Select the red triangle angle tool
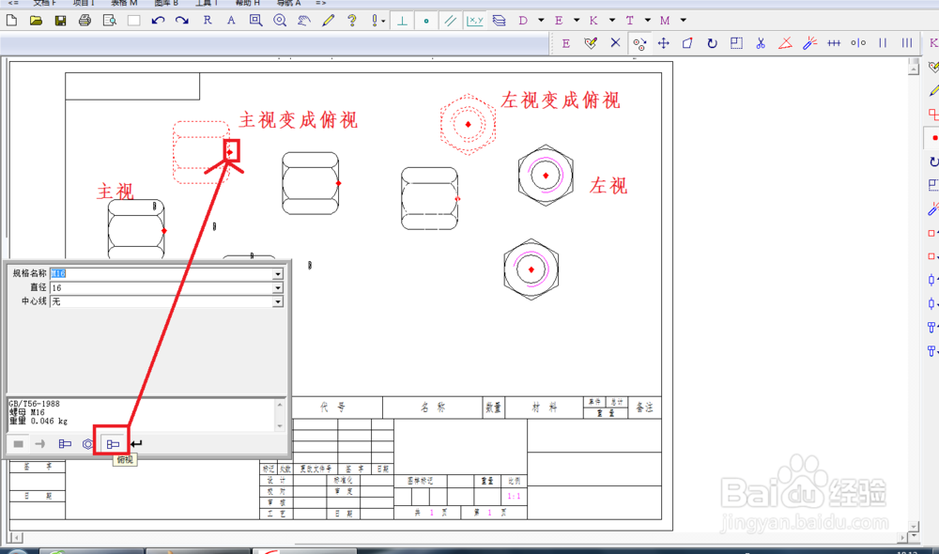The image size is (939, 554). [x=785, y=43]
